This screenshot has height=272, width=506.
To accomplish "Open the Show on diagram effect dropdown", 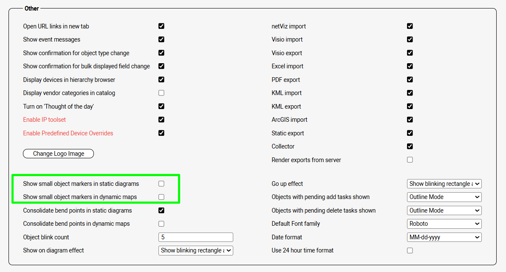I will [x=195, y=250].
